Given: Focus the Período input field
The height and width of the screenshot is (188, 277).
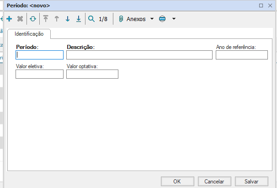Looking at the screenshot, I should pos(40,55).
